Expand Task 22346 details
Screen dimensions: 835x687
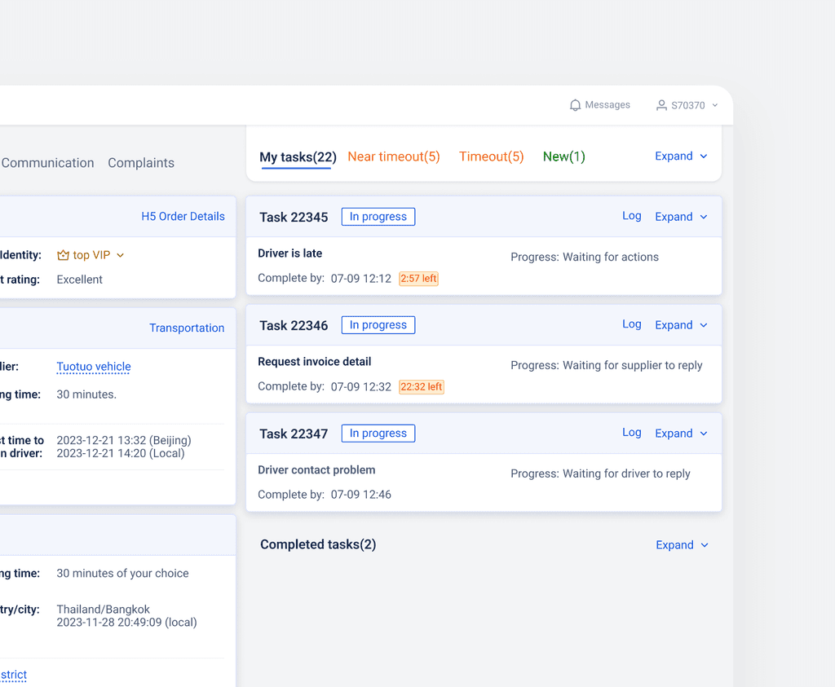pyautogui.click(x=681, y=325)
